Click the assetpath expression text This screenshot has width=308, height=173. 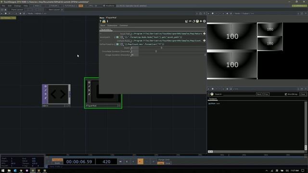pyautogui.click(x=154, y=37)
